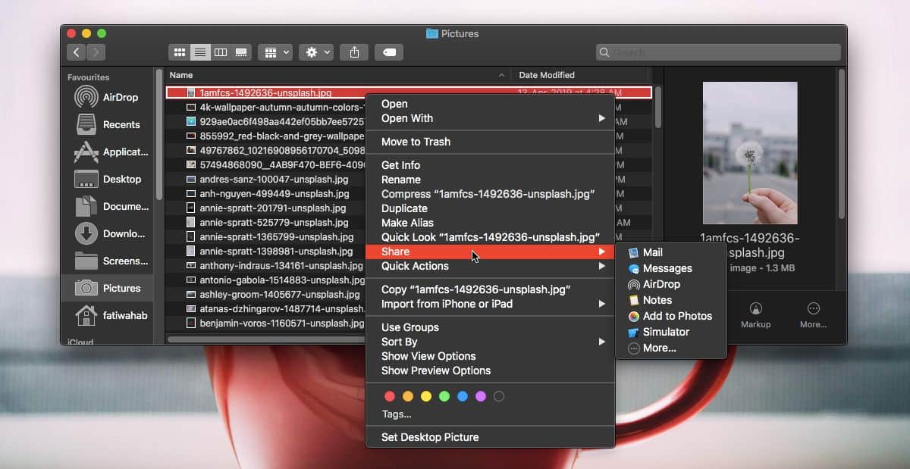Go back with the back arrow button
Screen dimensions: 910x469
[77, 52]
